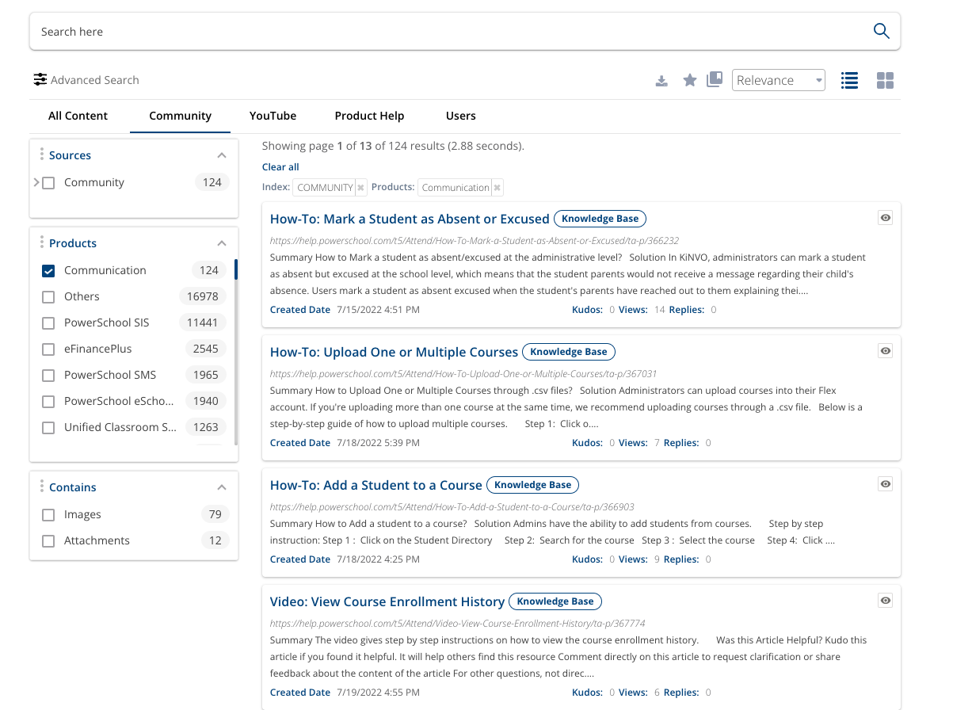Click the download results icon
This screenshot has width=953, height=710.
[x=661, y=81]
